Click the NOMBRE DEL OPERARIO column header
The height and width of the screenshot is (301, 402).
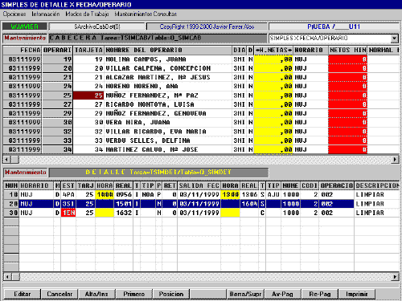pyautogui.click(x=168, y=51)
